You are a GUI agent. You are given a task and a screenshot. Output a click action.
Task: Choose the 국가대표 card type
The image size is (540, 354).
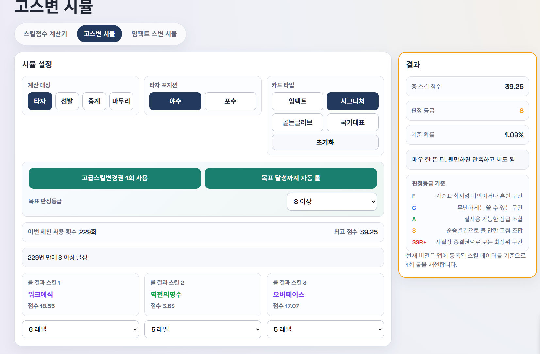[352, 123]
